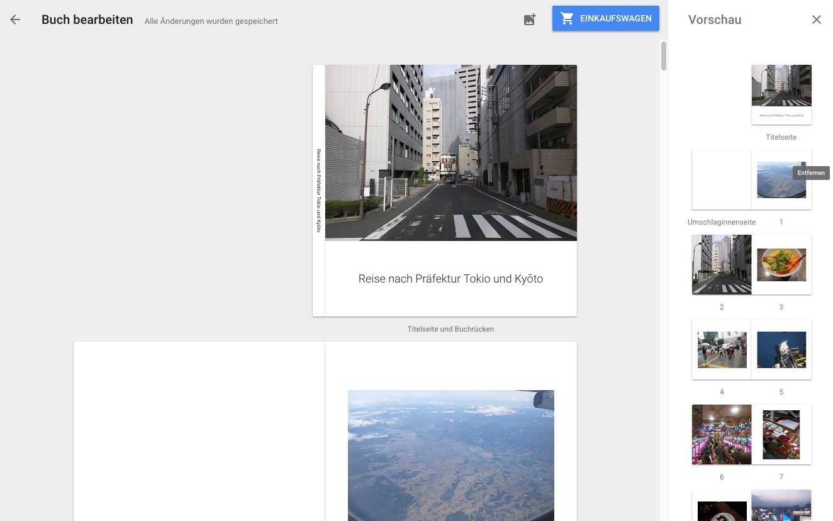Click the cover street photo

click(451, 152)
